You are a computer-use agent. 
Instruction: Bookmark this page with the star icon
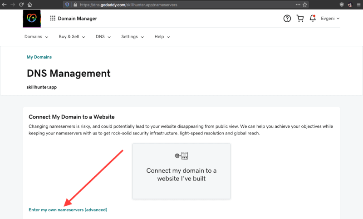click(x=305, y=5)
